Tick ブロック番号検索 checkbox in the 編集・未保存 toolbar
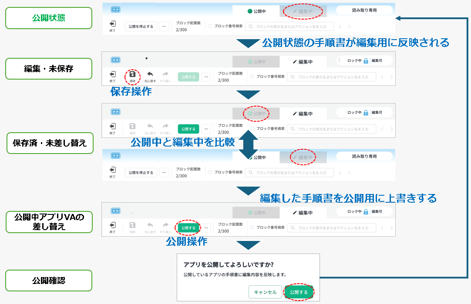Image resolution: width=471 pixels, height=304 pixels. pos(252,77)
